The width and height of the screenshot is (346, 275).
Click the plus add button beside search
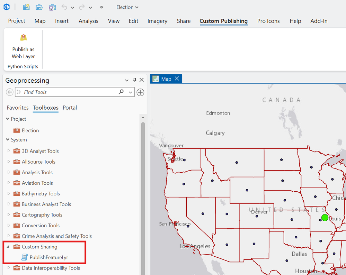(140, 92)
